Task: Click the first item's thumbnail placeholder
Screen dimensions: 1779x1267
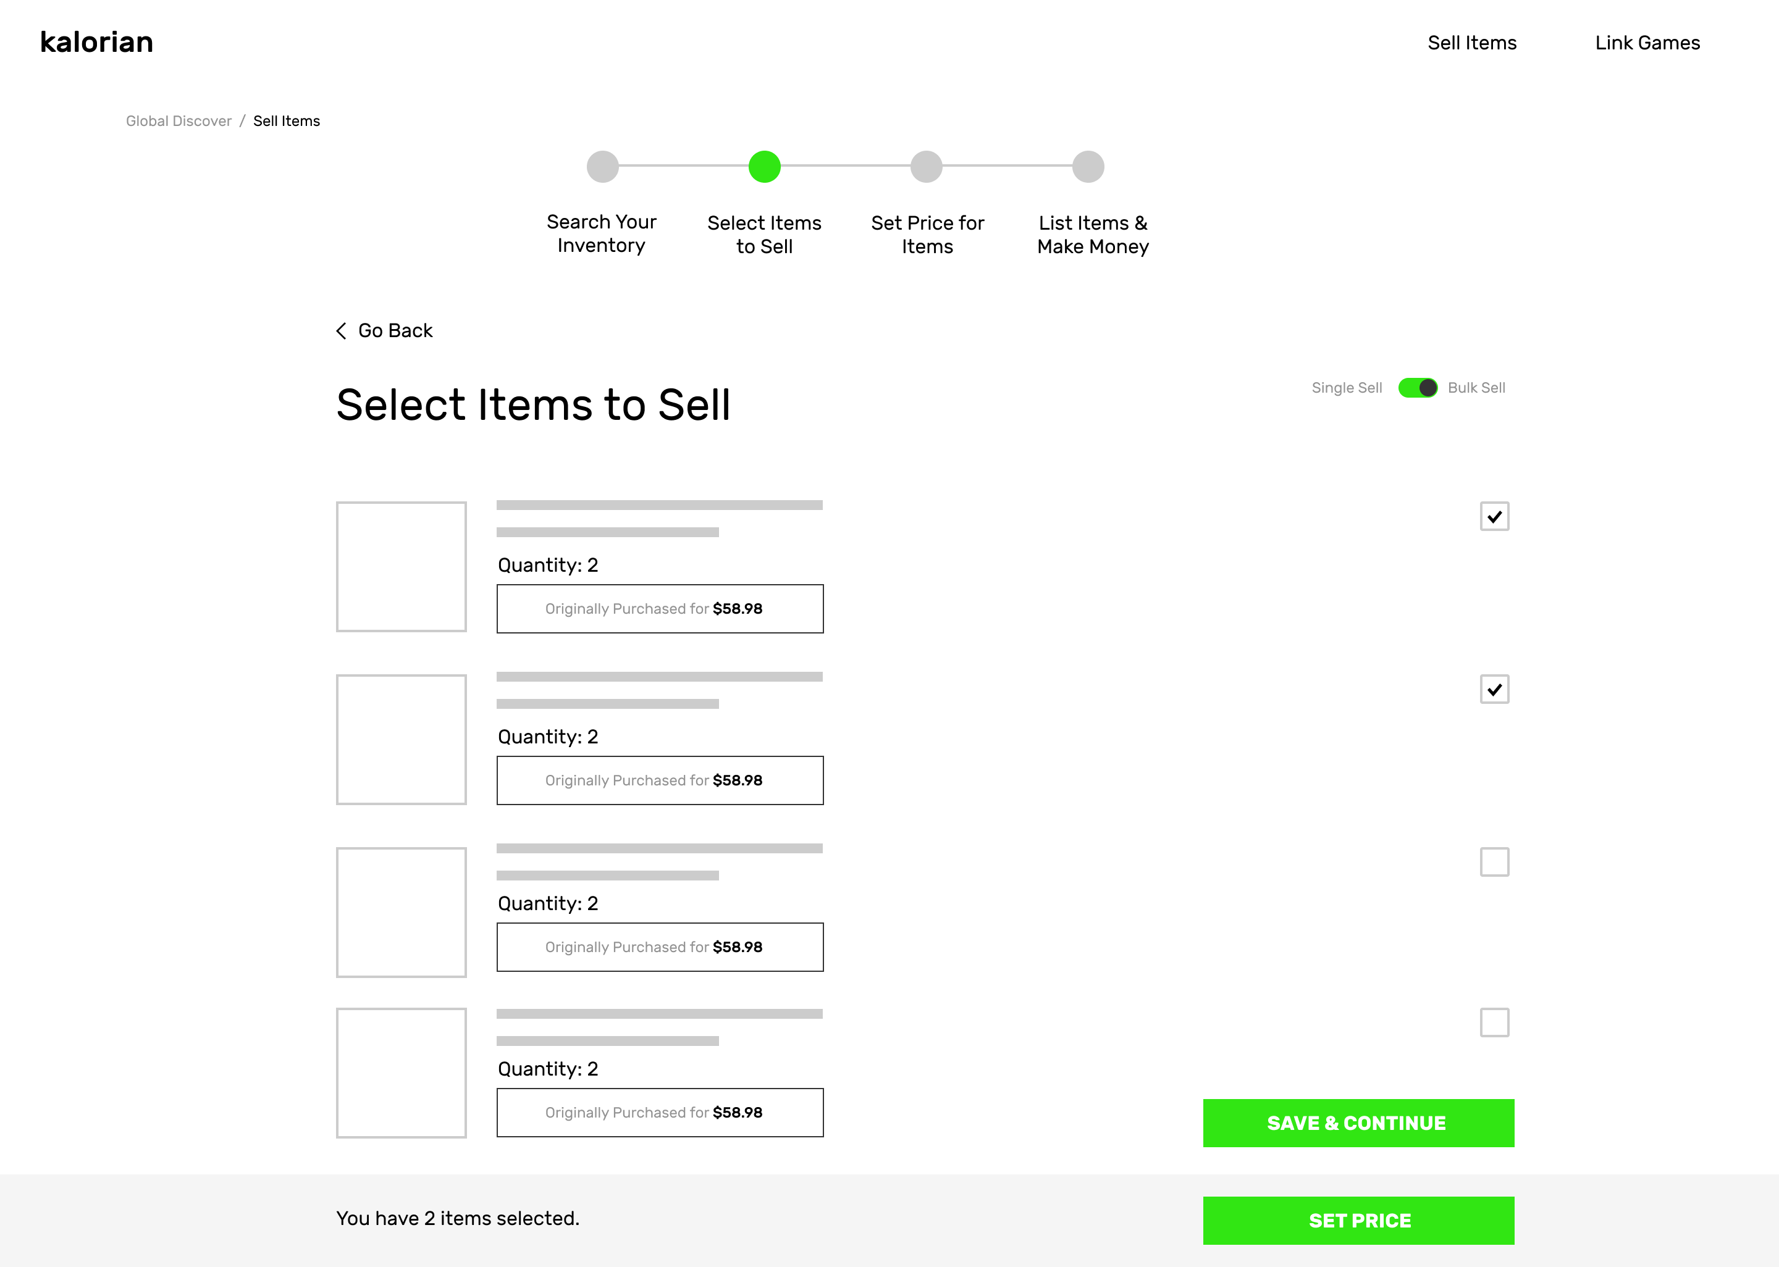Action: (x=401, y=567)
